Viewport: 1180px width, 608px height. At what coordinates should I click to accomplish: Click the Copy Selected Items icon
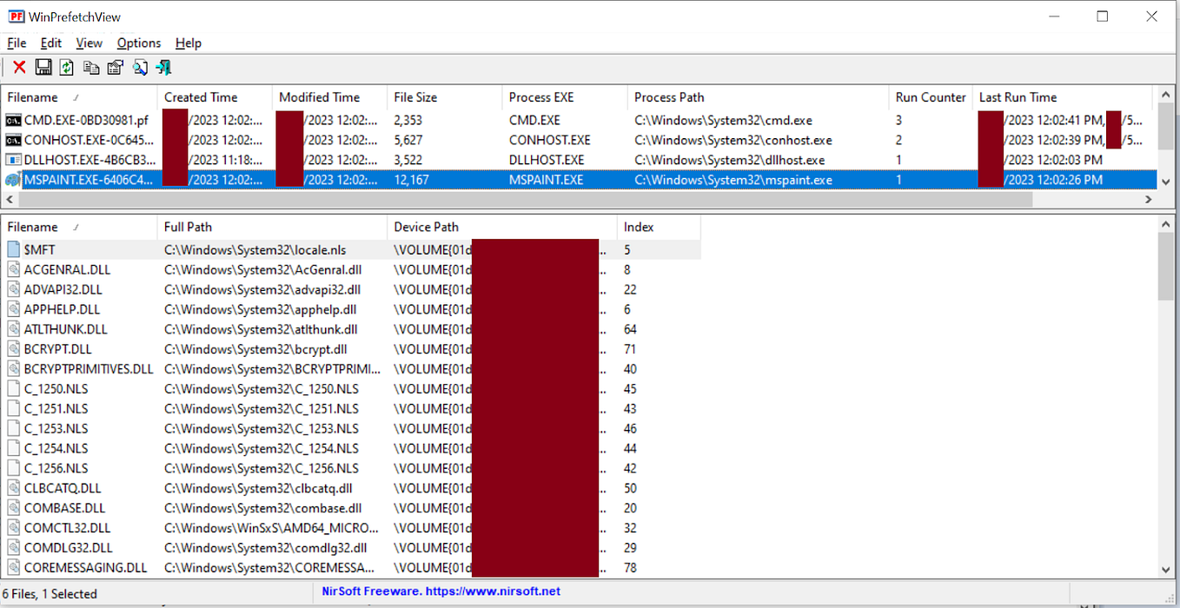tap(90, 67)
